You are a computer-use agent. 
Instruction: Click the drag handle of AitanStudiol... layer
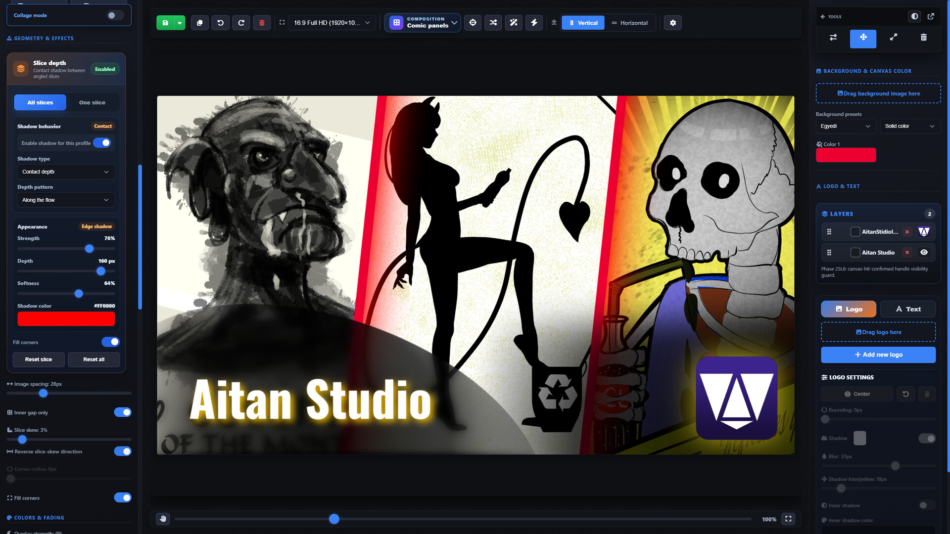pos(829,232)
